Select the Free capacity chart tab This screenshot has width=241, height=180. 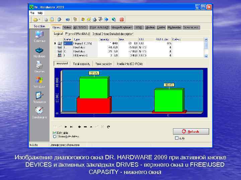tap(103, 64)
